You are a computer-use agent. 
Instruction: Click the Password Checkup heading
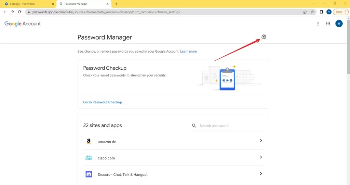(x=105, y=68)
